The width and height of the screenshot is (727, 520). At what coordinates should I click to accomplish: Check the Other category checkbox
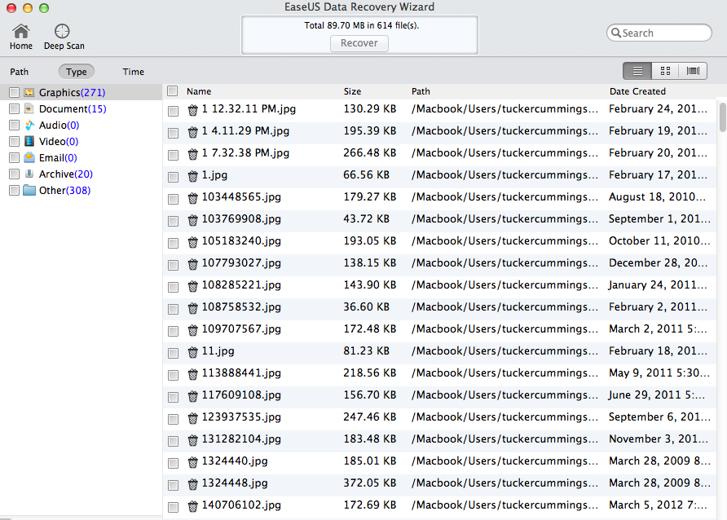point(15,190)
